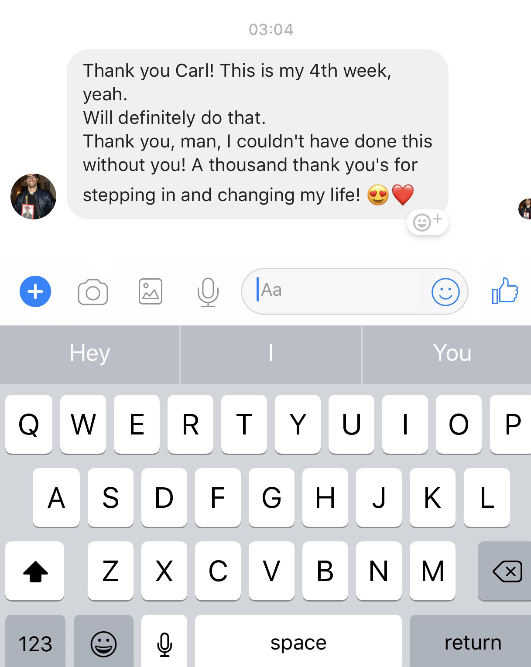
Task: Tap the backspace delete key
Action: (505, 571)
